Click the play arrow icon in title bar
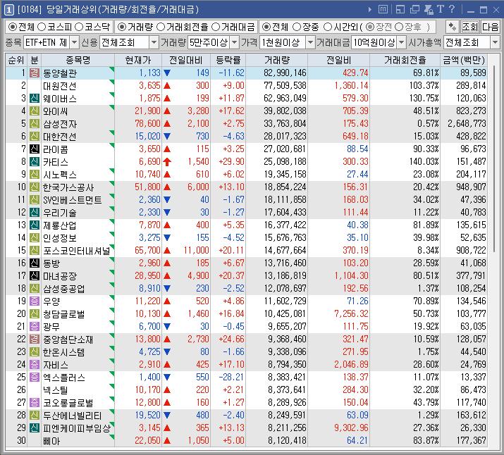This screenshot has height=455, width=504. pyautogui.click(x=369, y=10)
